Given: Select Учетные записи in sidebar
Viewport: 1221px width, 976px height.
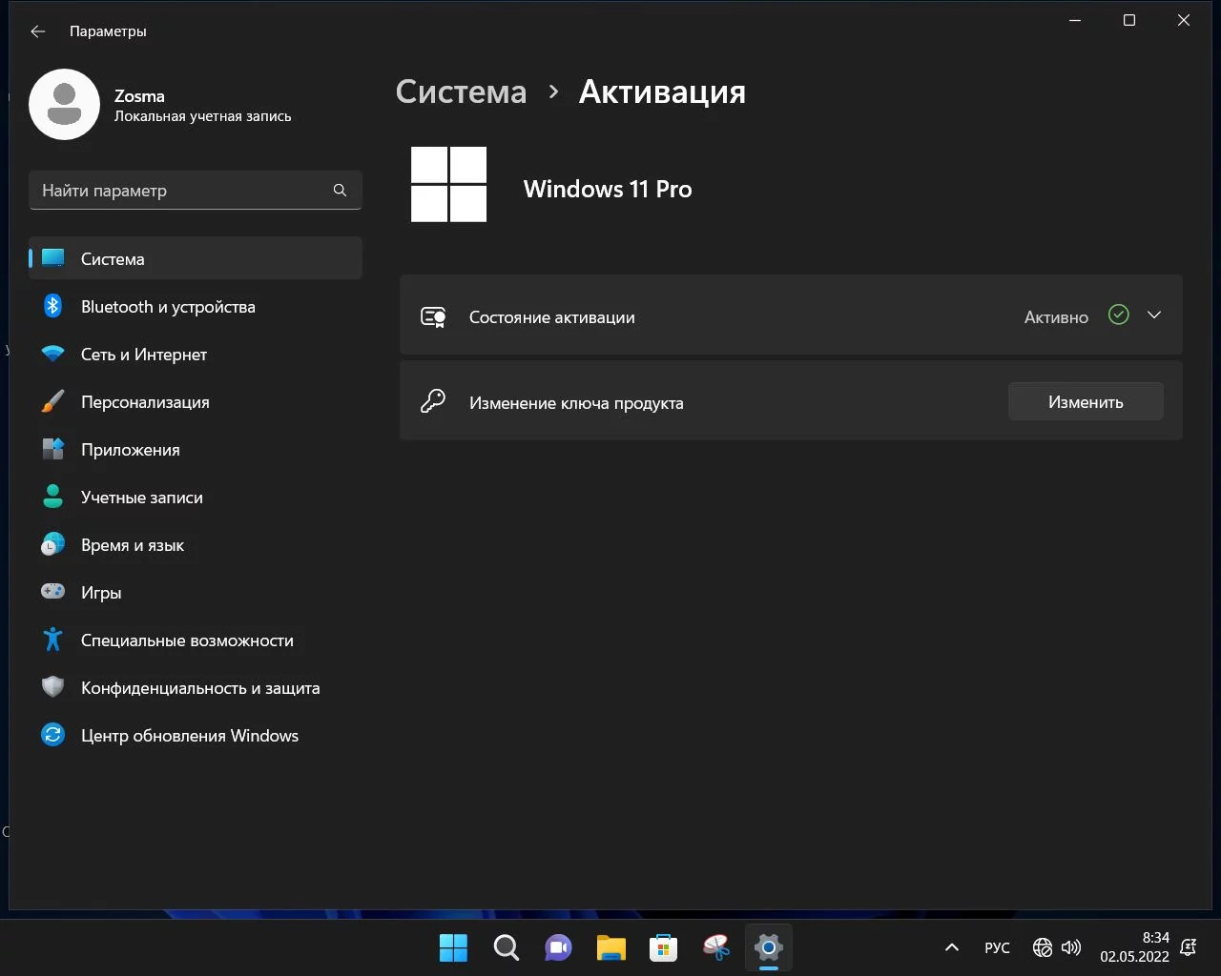Looking at the screenshot, I should click(142, 498).
